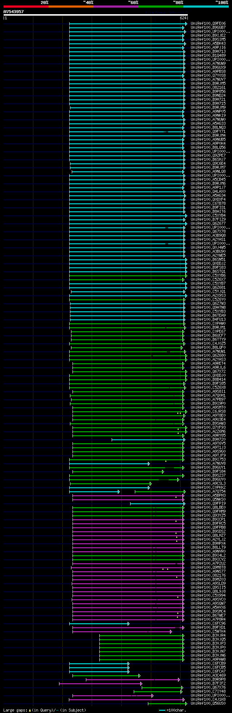Open hit UniRef100_A9NKI9
This screenshot has width=232, height=713.
(x=208, y=116)
